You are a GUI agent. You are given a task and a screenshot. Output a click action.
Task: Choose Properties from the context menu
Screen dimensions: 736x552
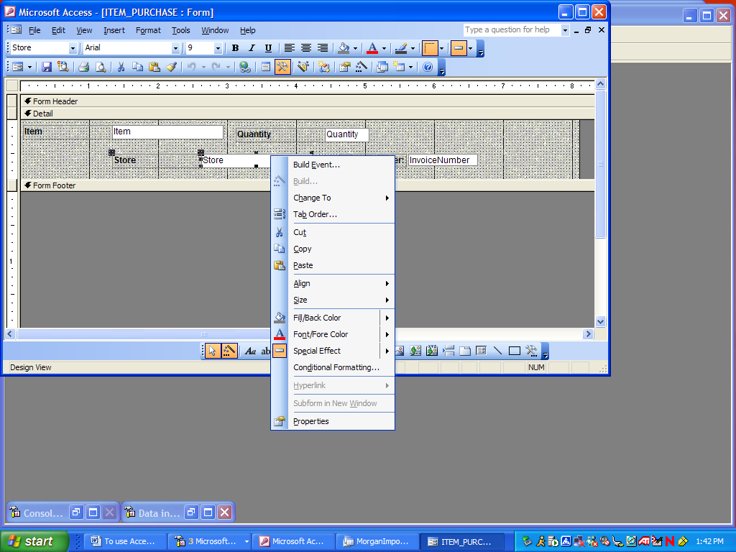[310, 421]
